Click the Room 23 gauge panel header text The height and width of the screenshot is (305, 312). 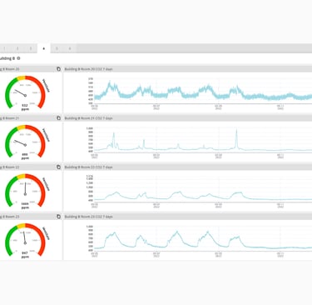click(9, 217)
